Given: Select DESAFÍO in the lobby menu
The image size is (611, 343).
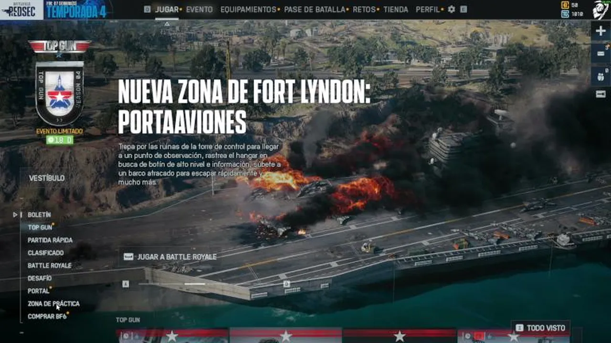Looking at the screenshot, I should [x=40, y=278].
